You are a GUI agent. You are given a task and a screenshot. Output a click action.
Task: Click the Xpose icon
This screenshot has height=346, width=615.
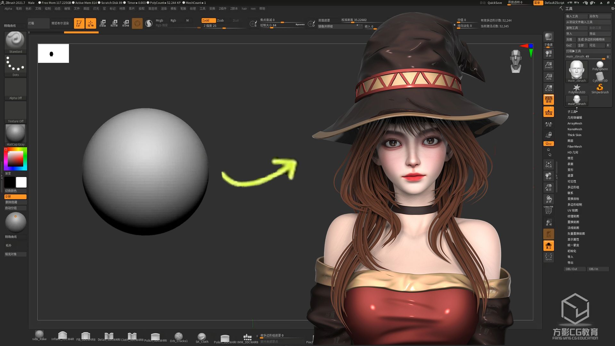[x=548, y=257]
